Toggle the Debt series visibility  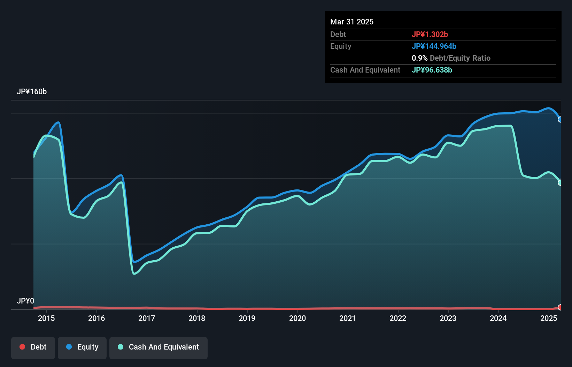click(x=33, y=347)
